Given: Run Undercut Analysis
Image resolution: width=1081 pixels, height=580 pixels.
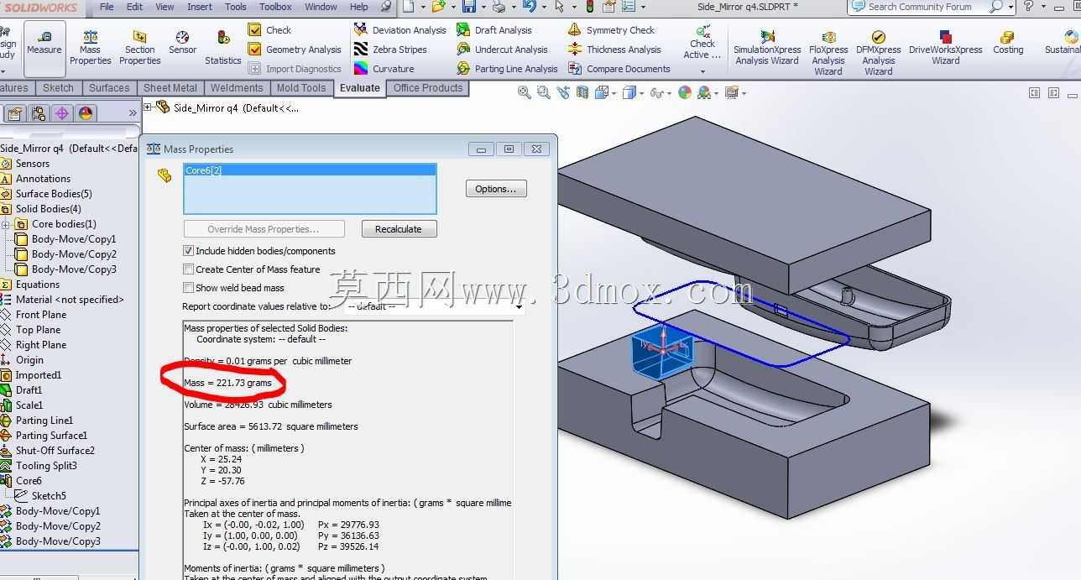Looking at the screenshot, I should 502,50.
